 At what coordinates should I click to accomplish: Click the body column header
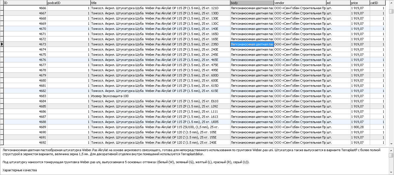pyautogui.click(x=252, y=3)
